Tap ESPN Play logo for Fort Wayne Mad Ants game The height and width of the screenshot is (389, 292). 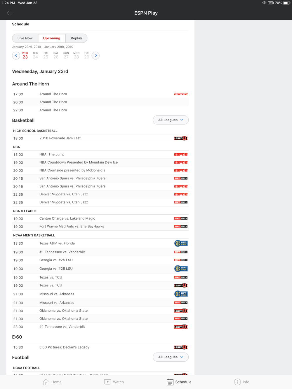(181, 226)
